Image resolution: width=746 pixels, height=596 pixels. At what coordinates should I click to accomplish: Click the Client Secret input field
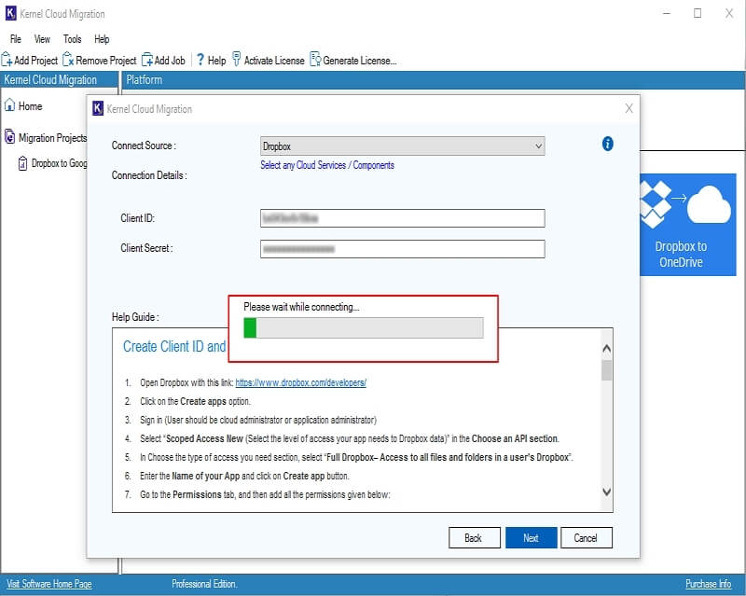[402, 248]
